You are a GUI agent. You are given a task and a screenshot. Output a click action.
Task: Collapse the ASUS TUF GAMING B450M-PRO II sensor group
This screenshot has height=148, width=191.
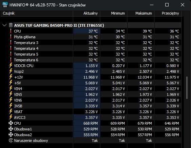point(4,25)
